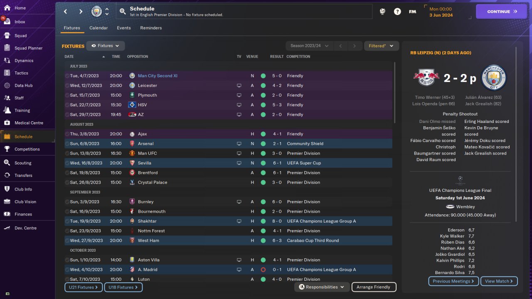
Task: Click the Previous Meetings button
Action: pos(453,281)
